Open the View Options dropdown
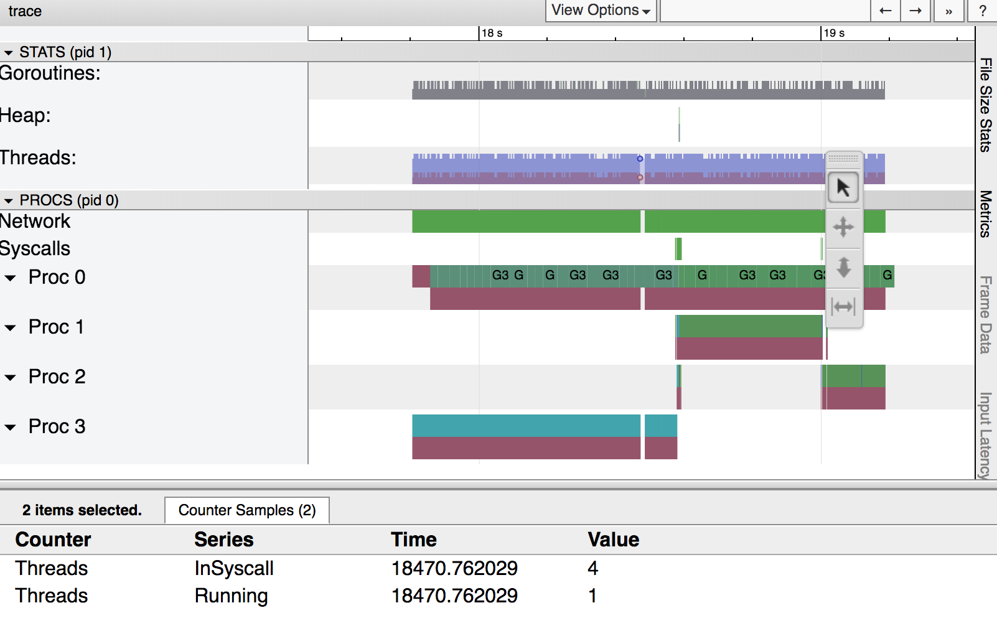 (x=601, y=11)
